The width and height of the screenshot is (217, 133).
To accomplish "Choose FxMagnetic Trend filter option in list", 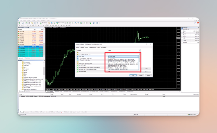I will 121,59.
